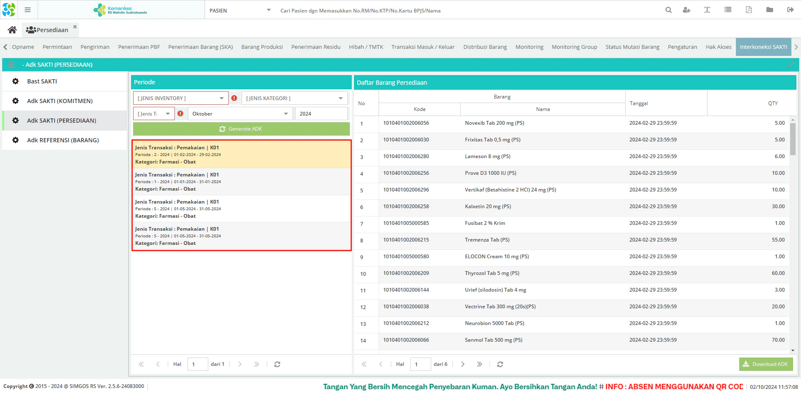Open the Jenis Inventory dropdown
801x393 pixels.
click(x=181, y=98)
